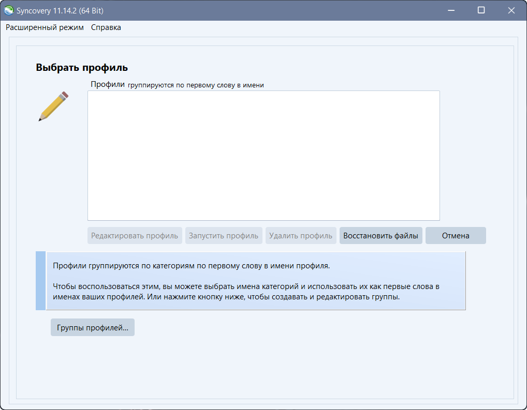Maximize the Syncovery window
The width and height of the screenshot is (527, 410).
tap(481, 10)
